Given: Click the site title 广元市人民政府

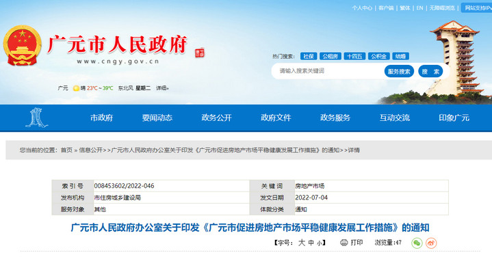Looking at the screenshot, I should point(118,44).
